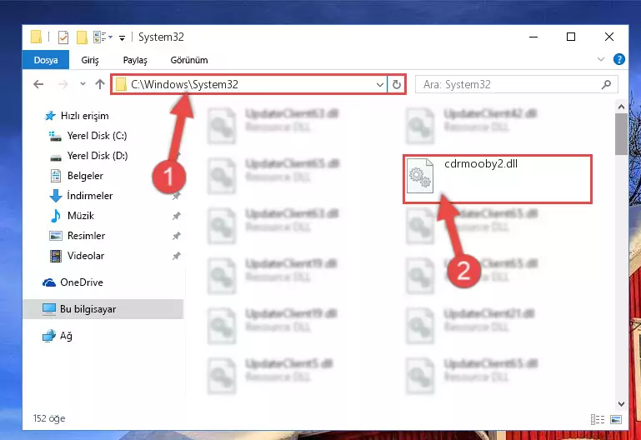Open Help with the blue question icon
The image size is (641, 440).
coord(619,60)
